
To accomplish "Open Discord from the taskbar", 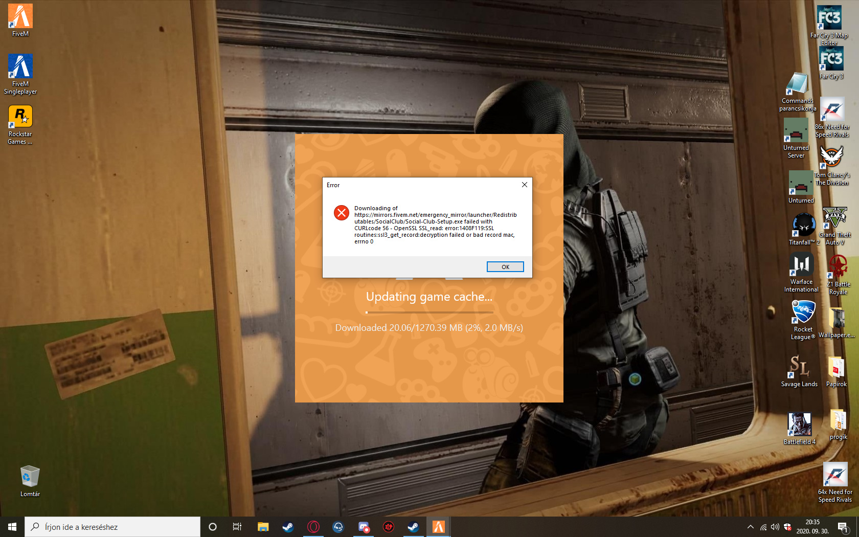I will pos(364,527).
